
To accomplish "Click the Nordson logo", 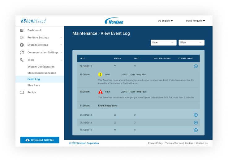I will tap(114, 21).
